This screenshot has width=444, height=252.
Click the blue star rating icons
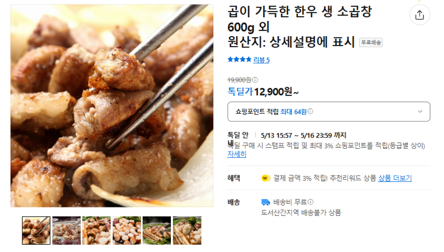pos(239,59)
